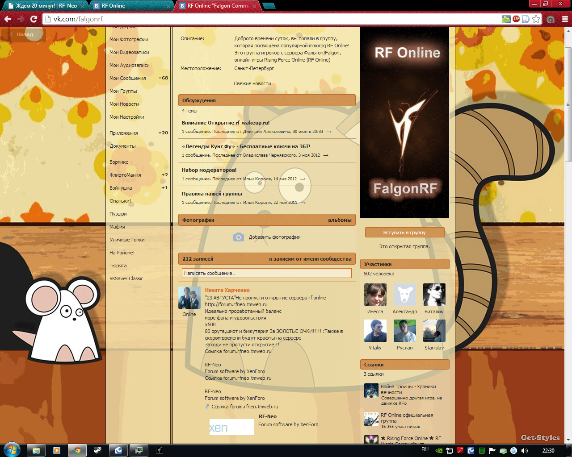Click the address bar URL field
The width and height of the screenshot is (572, 457).
coord(273,19)
